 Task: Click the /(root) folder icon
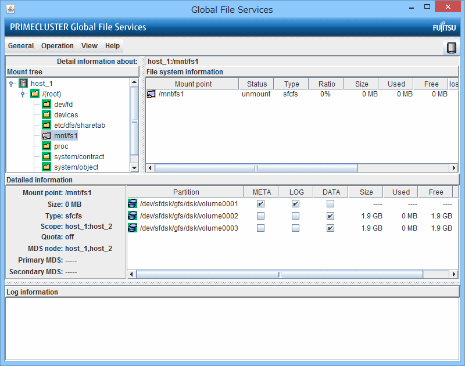coord(35,94)
